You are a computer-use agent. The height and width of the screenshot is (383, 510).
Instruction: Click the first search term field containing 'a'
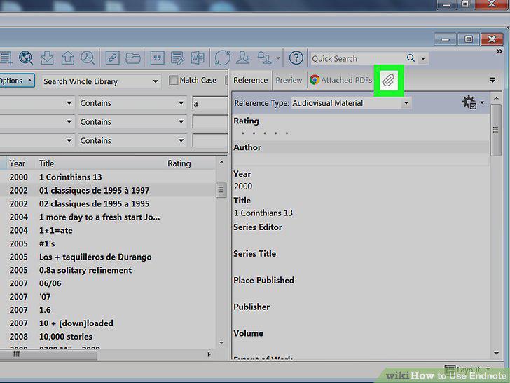(209, 104)
